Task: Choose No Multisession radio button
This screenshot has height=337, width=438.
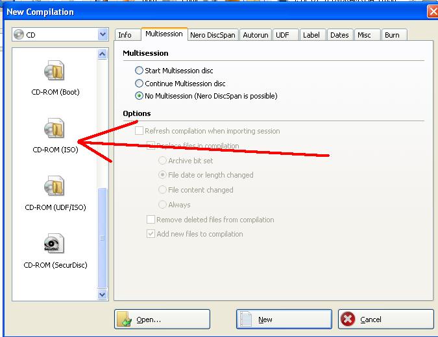Action: point(139,96)
